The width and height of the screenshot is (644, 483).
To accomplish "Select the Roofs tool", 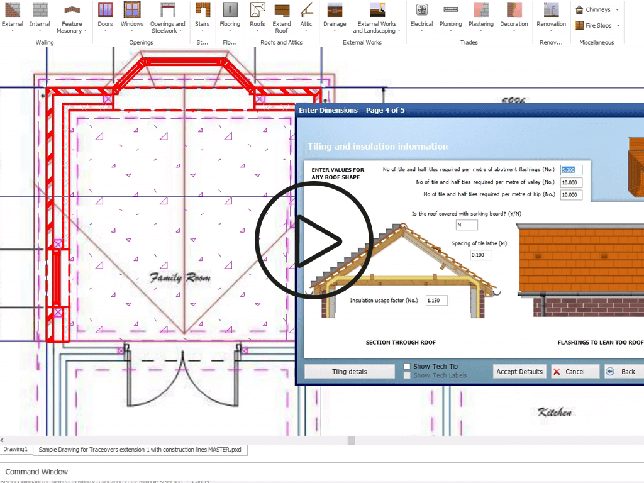I will [x=257, y=16].
